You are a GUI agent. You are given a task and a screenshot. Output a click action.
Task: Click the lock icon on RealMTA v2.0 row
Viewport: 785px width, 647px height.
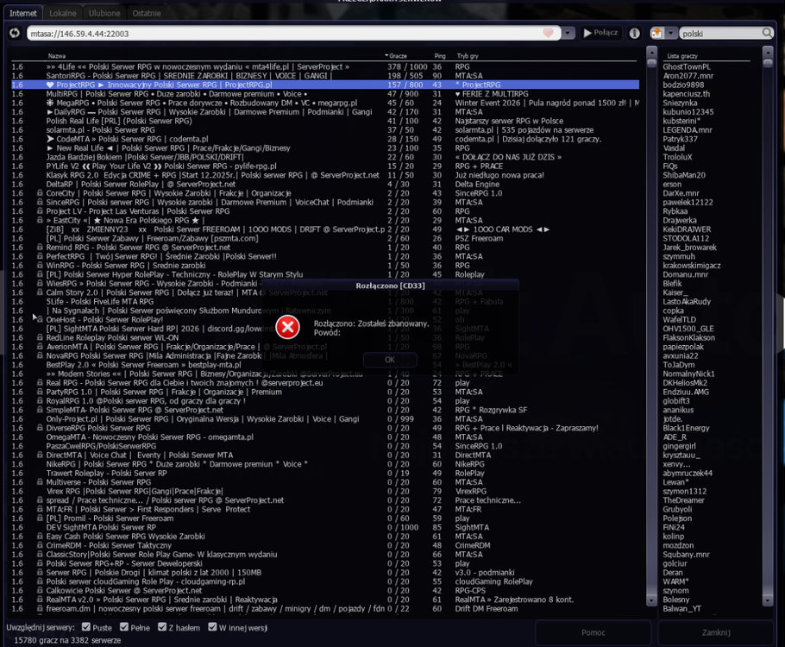pyautogui.click(x=40, y=599)
